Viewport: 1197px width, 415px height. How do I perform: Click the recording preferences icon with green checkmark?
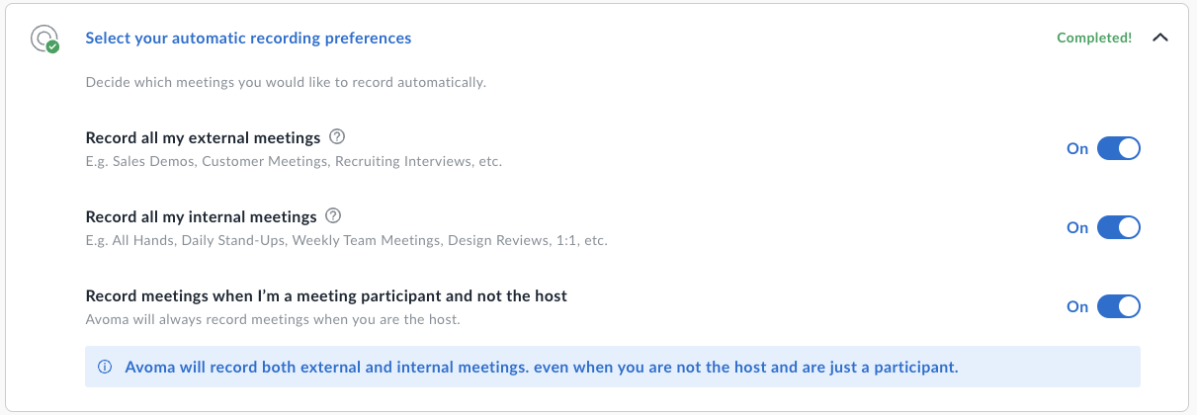point(44,39)
